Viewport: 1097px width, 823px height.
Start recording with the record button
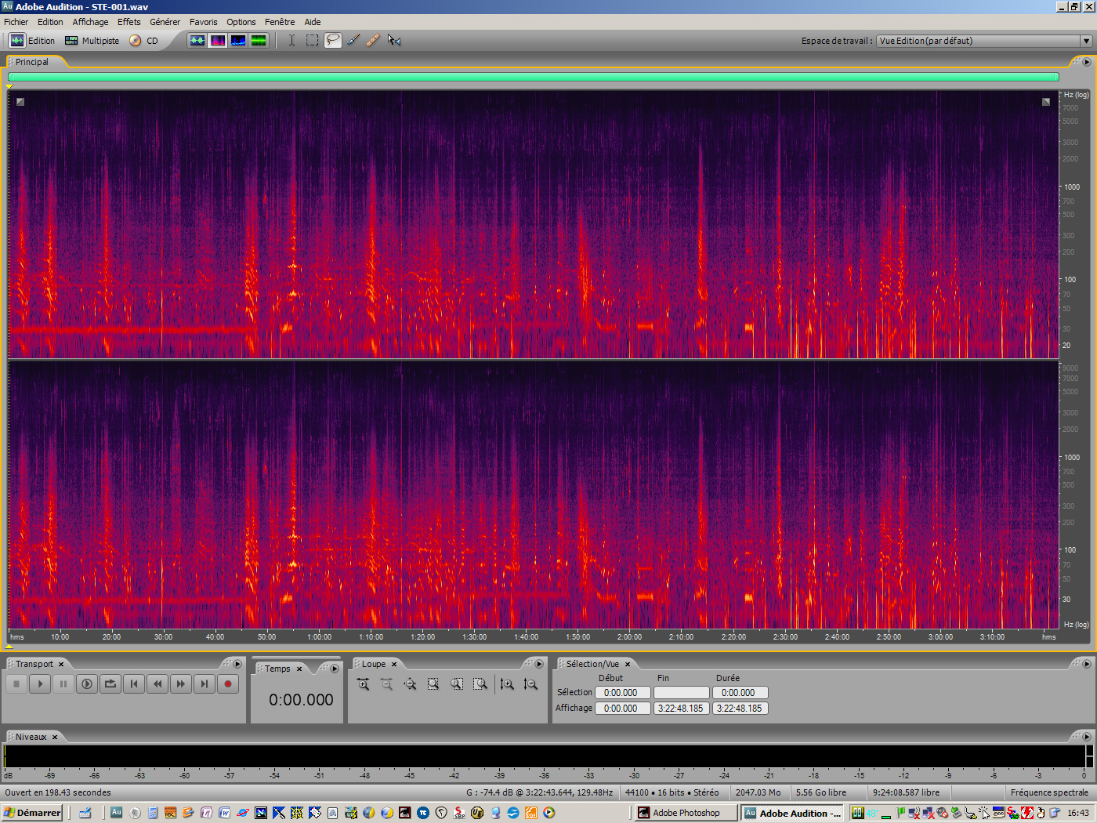pos(227,683)
